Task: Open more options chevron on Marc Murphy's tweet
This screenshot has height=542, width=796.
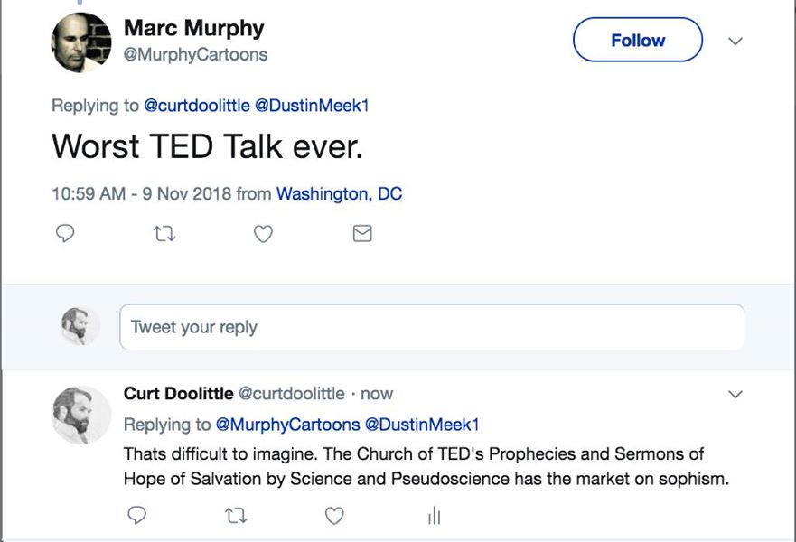Action: tap(735, 42)
